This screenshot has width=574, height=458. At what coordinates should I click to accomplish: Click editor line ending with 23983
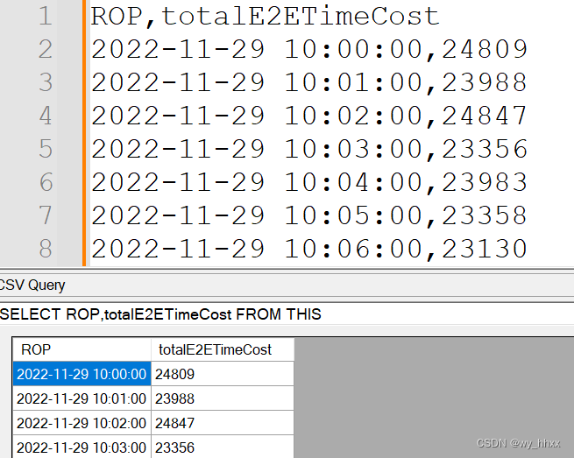pyautogui.click(x=309, y=182)
